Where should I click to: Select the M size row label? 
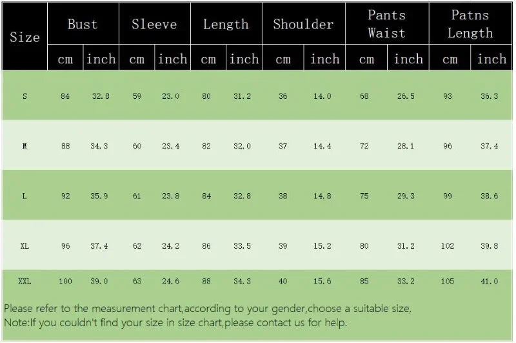coord(25,146)
